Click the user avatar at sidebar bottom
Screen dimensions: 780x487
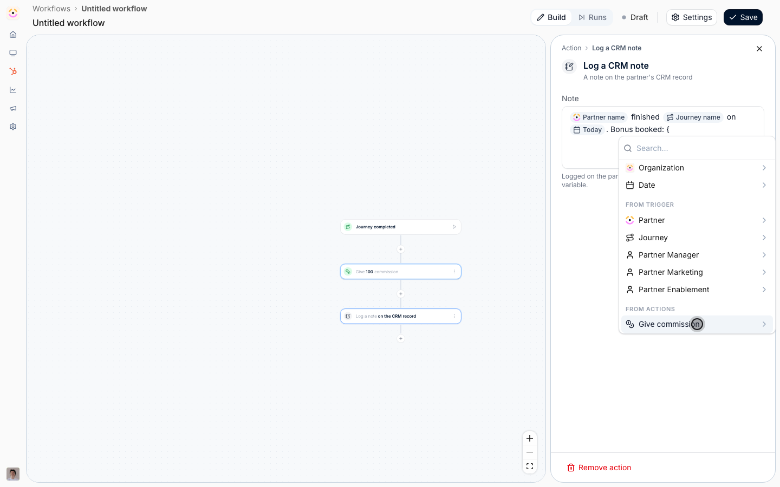click(13, 474)
